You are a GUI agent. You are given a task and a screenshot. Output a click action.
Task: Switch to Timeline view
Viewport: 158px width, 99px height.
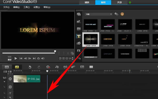click(17, 67)
